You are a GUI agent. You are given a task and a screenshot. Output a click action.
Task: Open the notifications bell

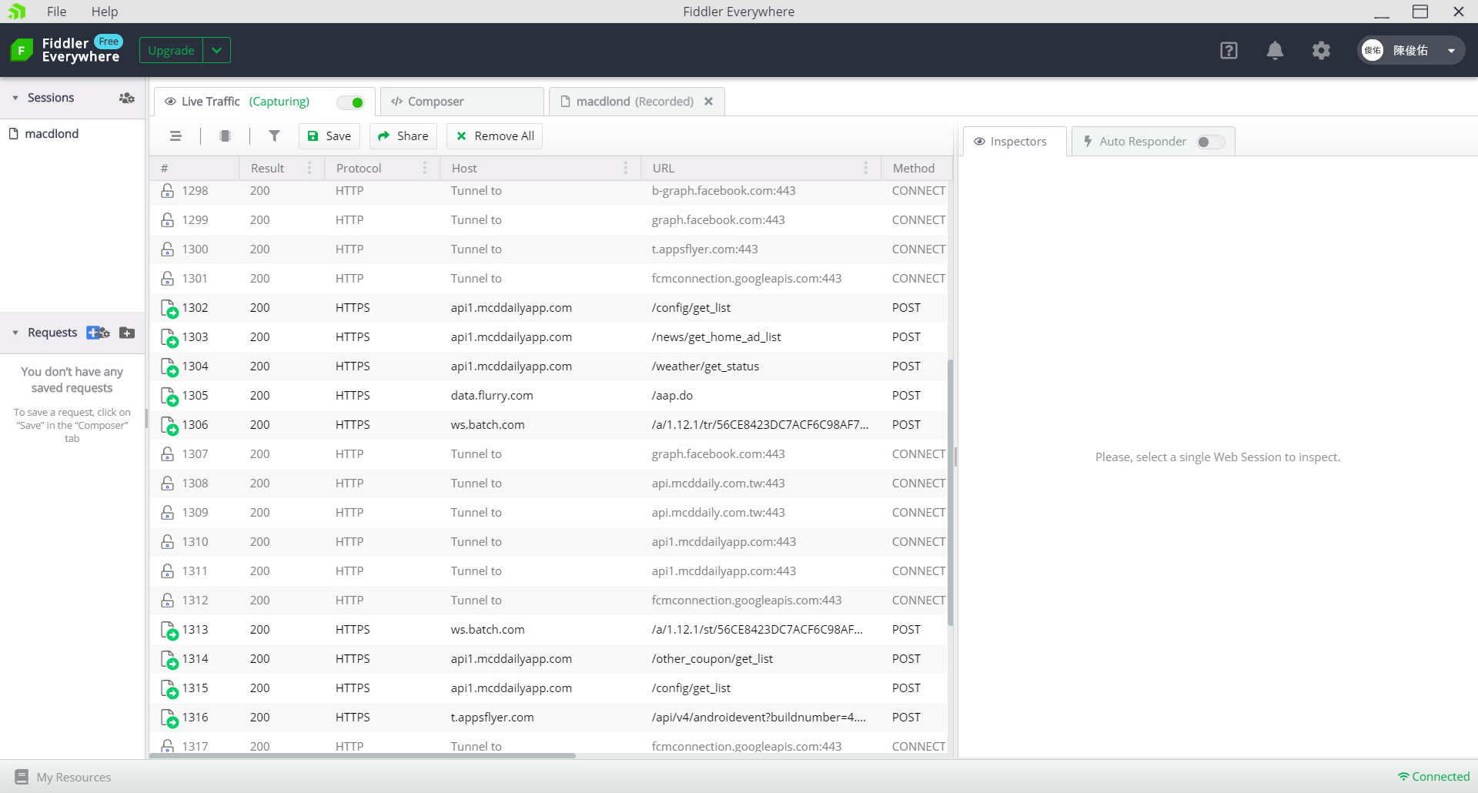coord(1275,51)
